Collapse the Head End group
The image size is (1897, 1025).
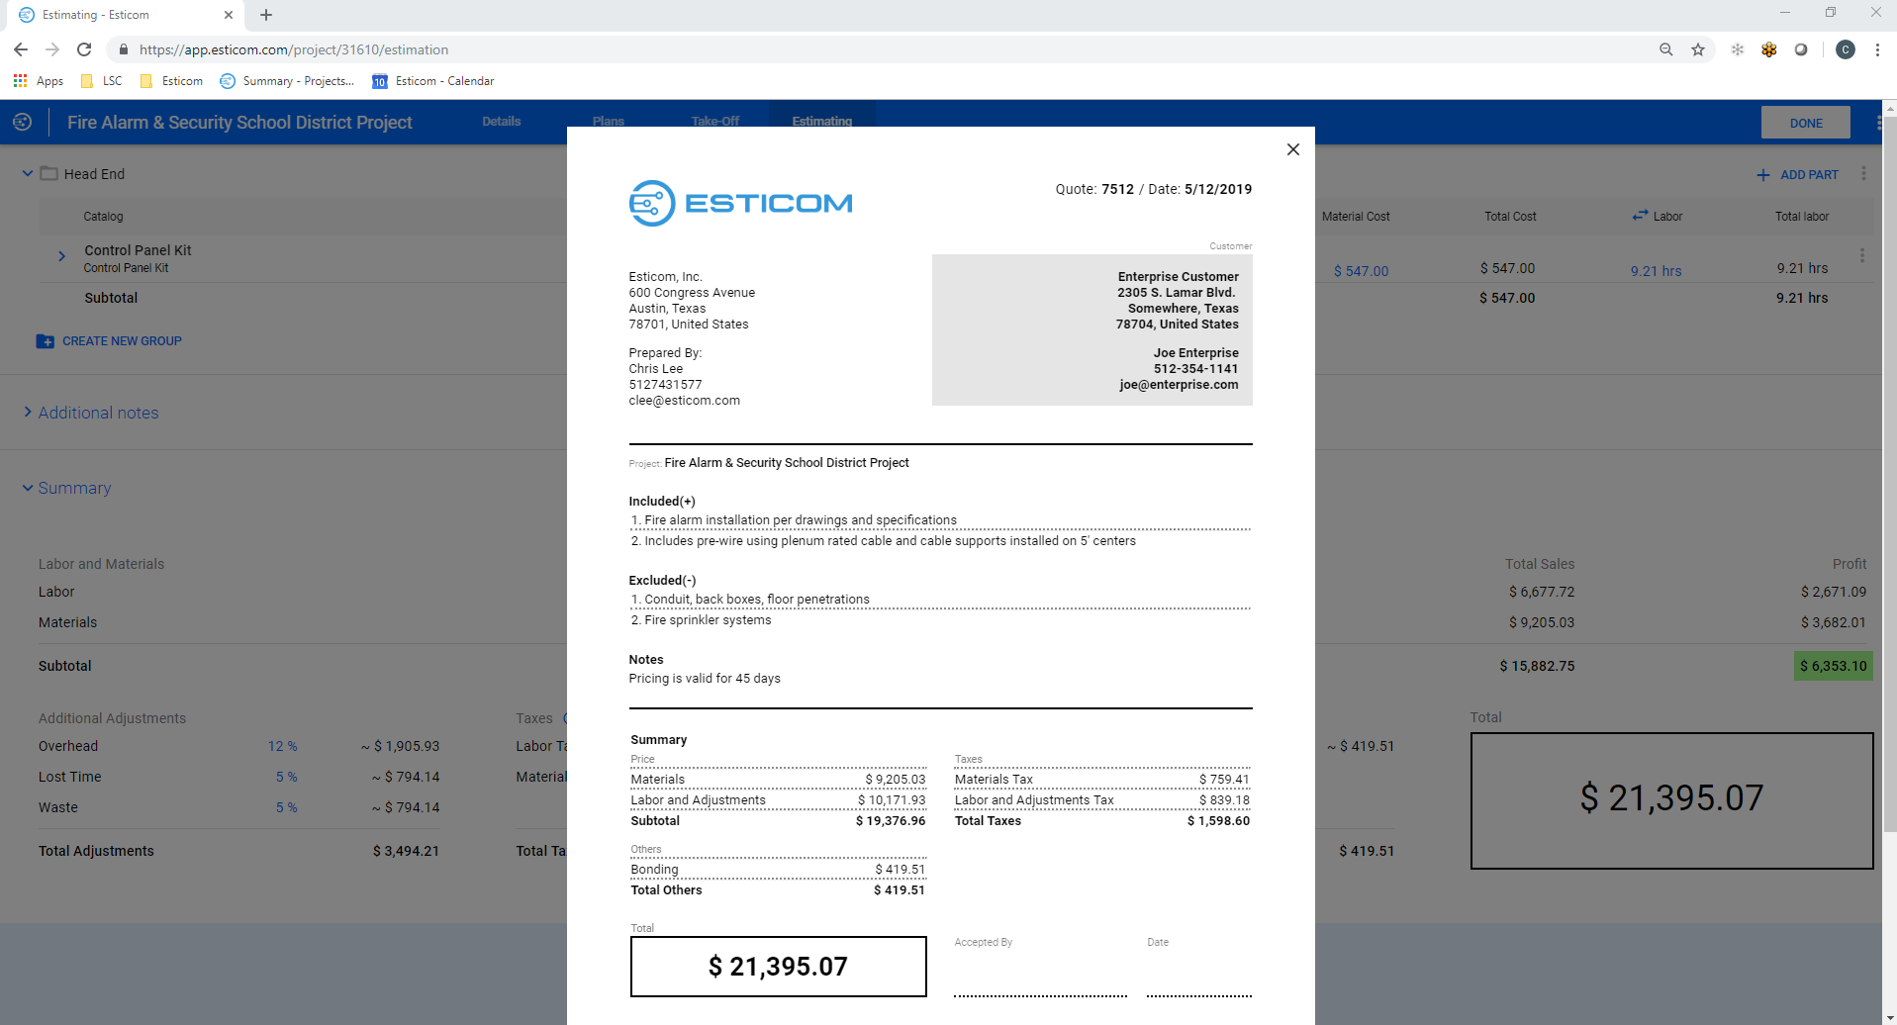28,173
